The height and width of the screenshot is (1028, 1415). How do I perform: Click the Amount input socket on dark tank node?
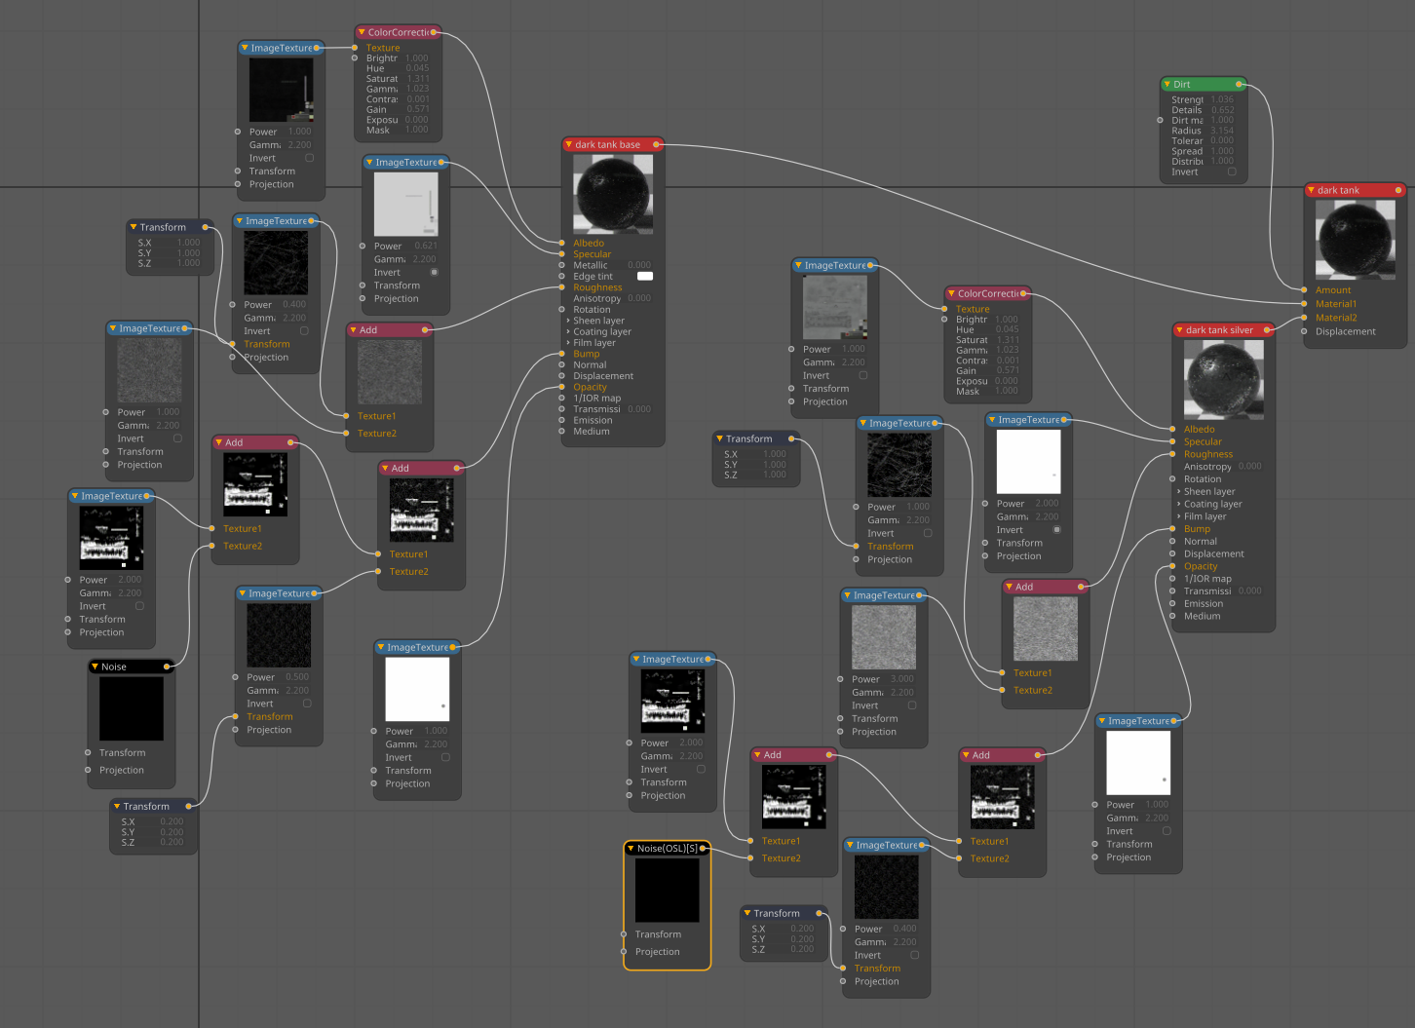pyautogui.click(x=1305, y=290)
